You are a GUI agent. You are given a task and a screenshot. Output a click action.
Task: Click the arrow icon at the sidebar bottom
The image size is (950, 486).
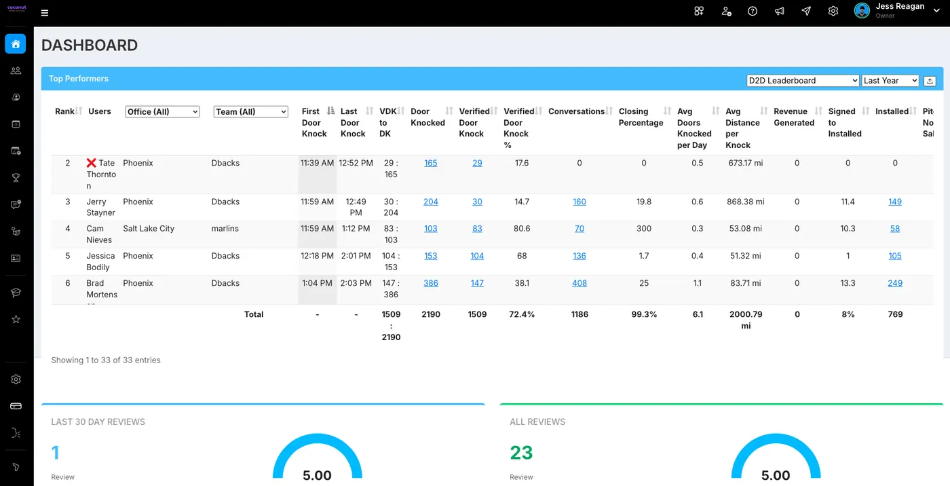click(x=16, y=467)
